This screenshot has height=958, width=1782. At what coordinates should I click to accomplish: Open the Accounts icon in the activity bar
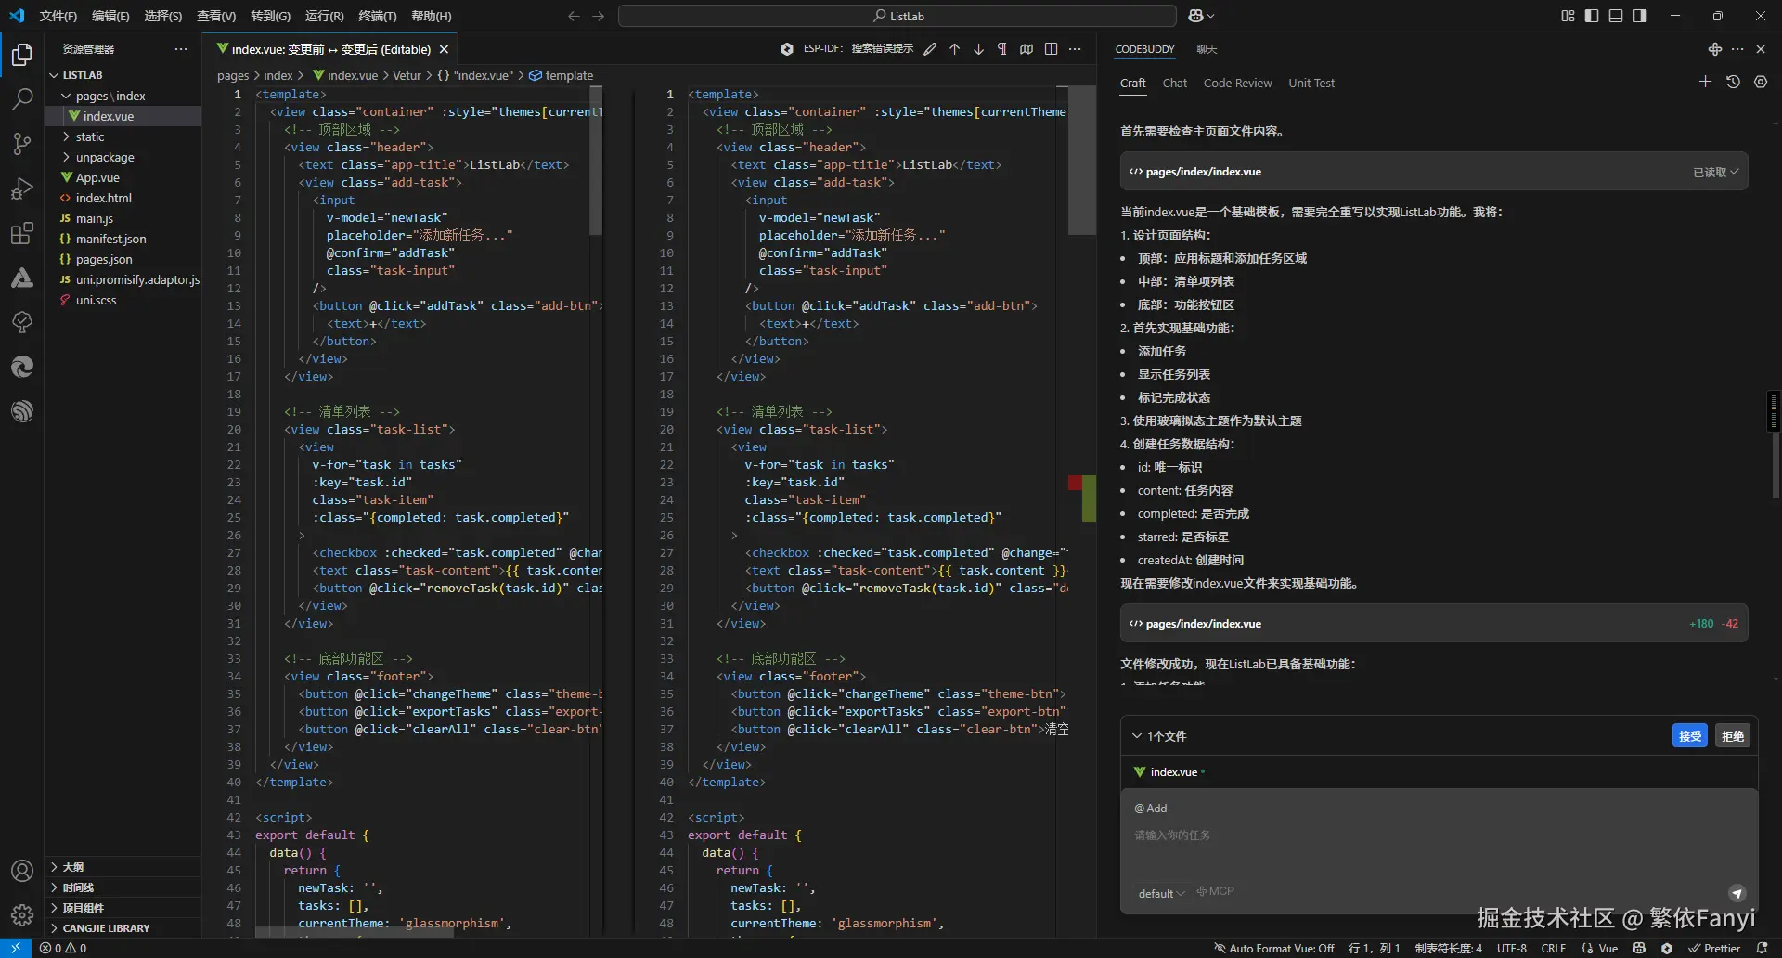22,871
